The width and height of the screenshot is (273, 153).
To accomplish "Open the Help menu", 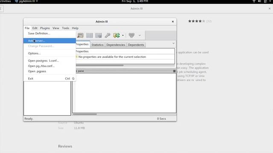I will pyautogui.click(x=75, y=28).
